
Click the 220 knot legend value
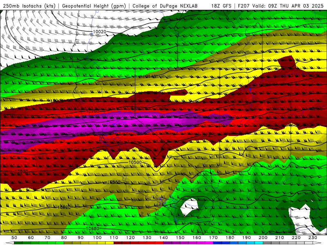pyautogui.click(x=296, y=238)
